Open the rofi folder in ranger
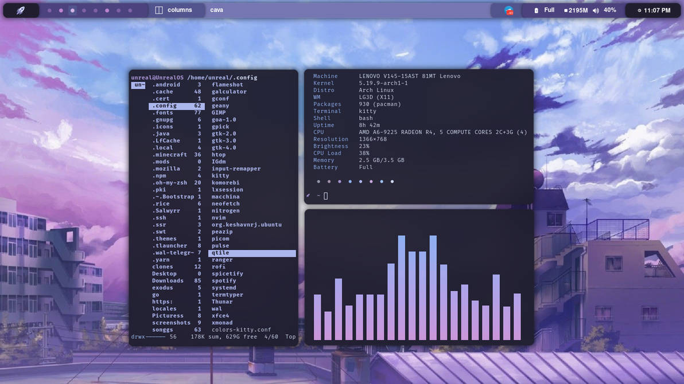 click(219, 267)
